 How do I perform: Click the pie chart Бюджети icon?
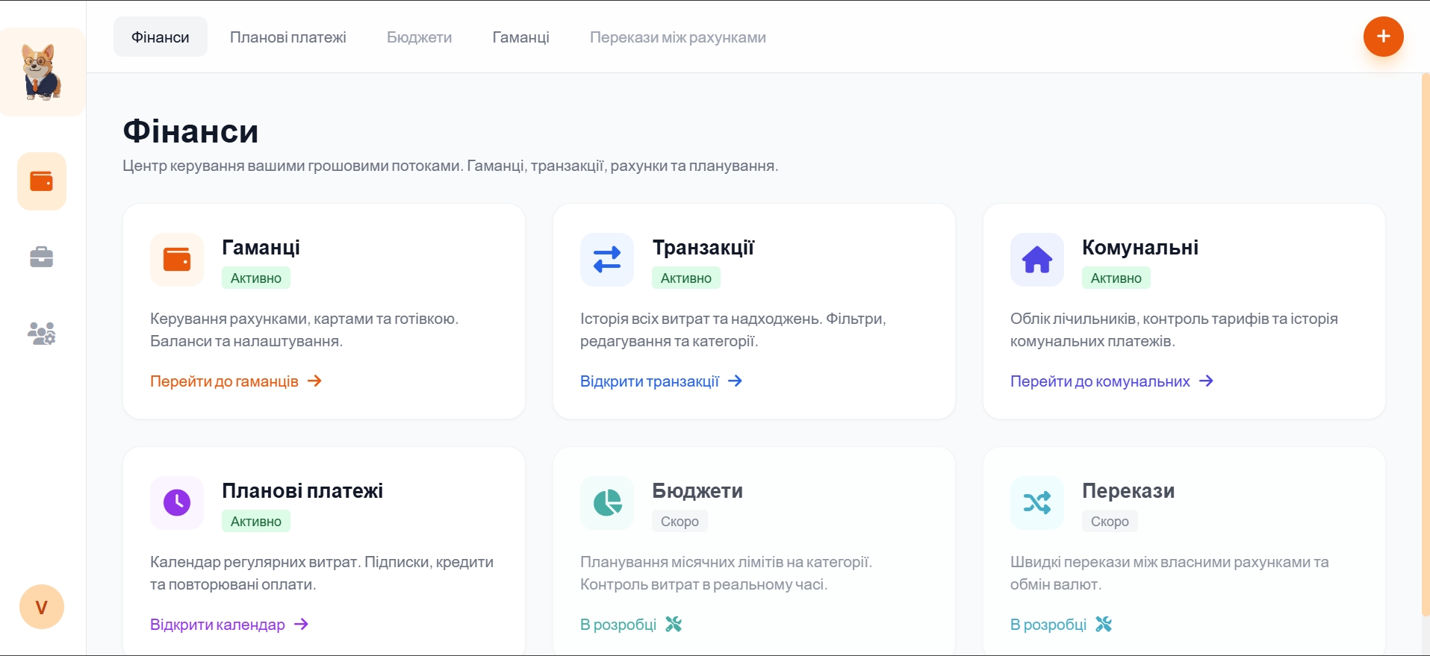click(x=607, y=503)
